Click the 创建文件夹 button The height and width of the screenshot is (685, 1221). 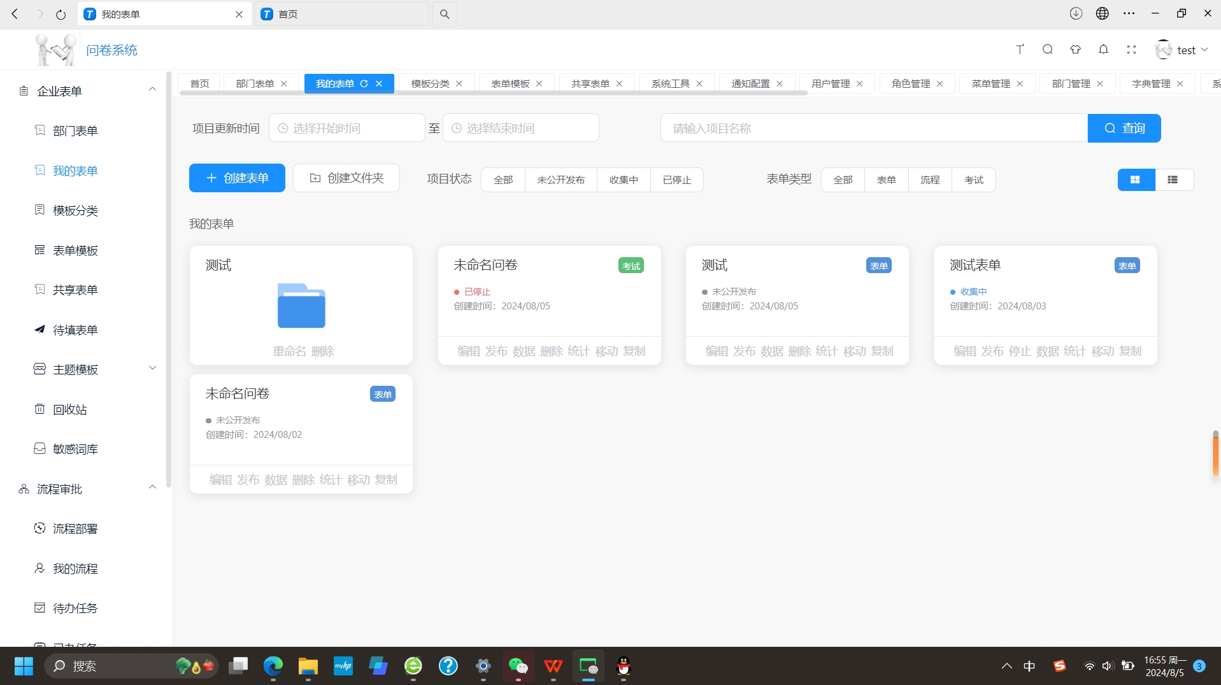click(x=346, y=178)
